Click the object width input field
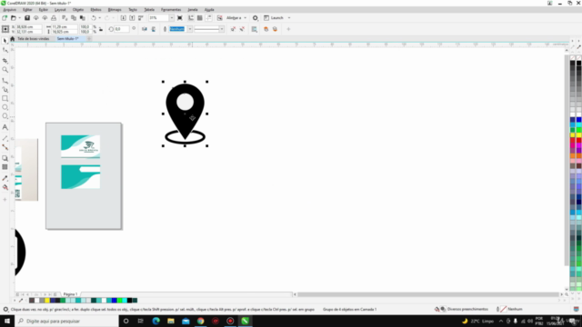Screen dimensions: 582x327 [x=65, y=26]
